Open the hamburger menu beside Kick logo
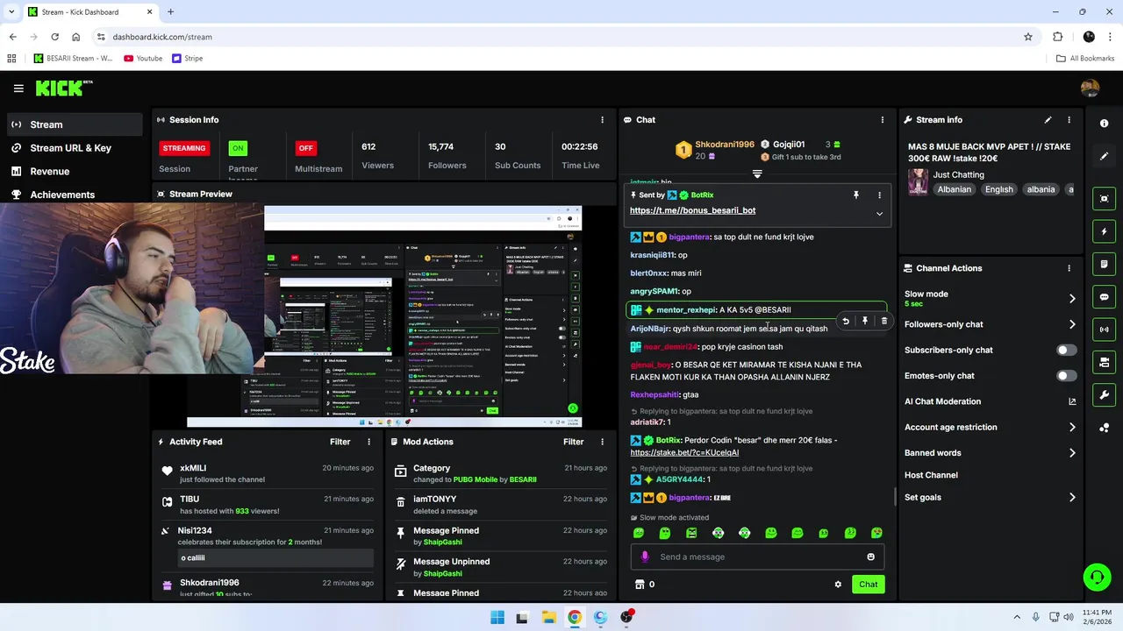 point(18,89)
